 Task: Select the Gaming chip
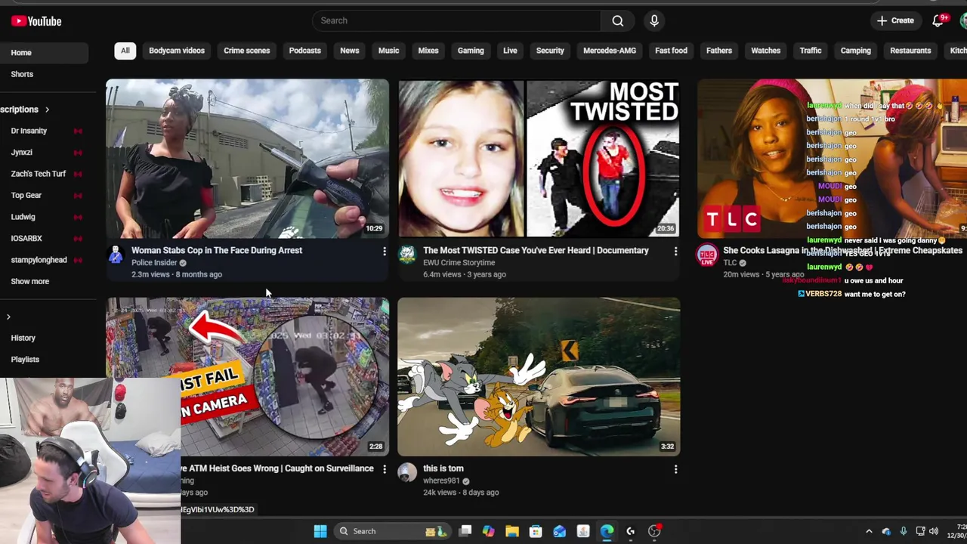(x=471, y=51)
